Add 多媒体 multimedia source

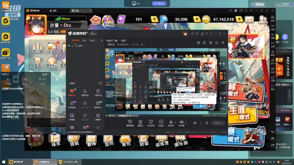click(161, 123)
